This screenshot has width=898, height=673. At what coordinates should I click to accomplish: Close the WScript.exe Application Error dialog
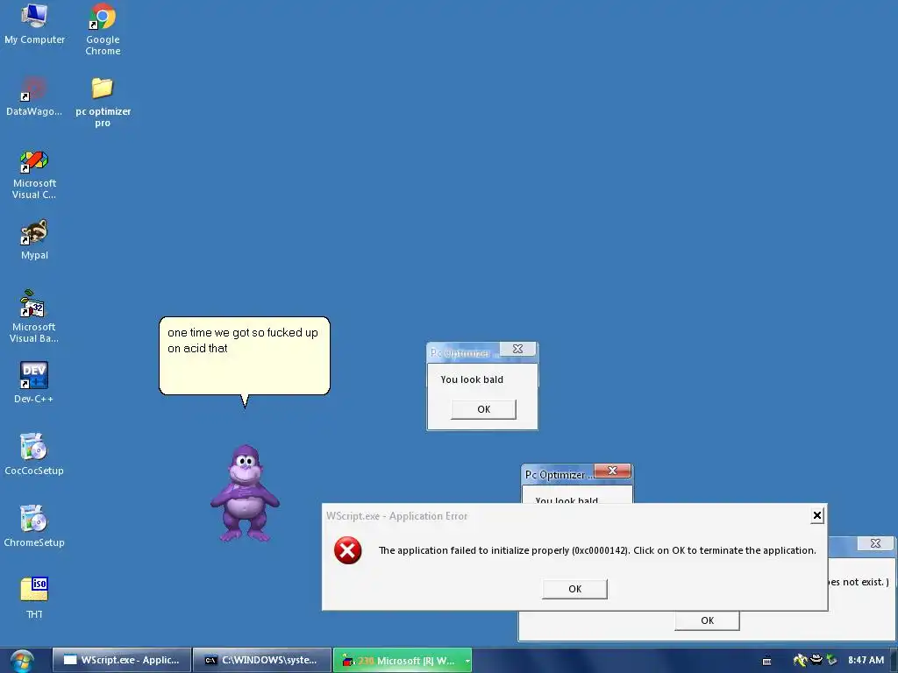tap(817, 515)
